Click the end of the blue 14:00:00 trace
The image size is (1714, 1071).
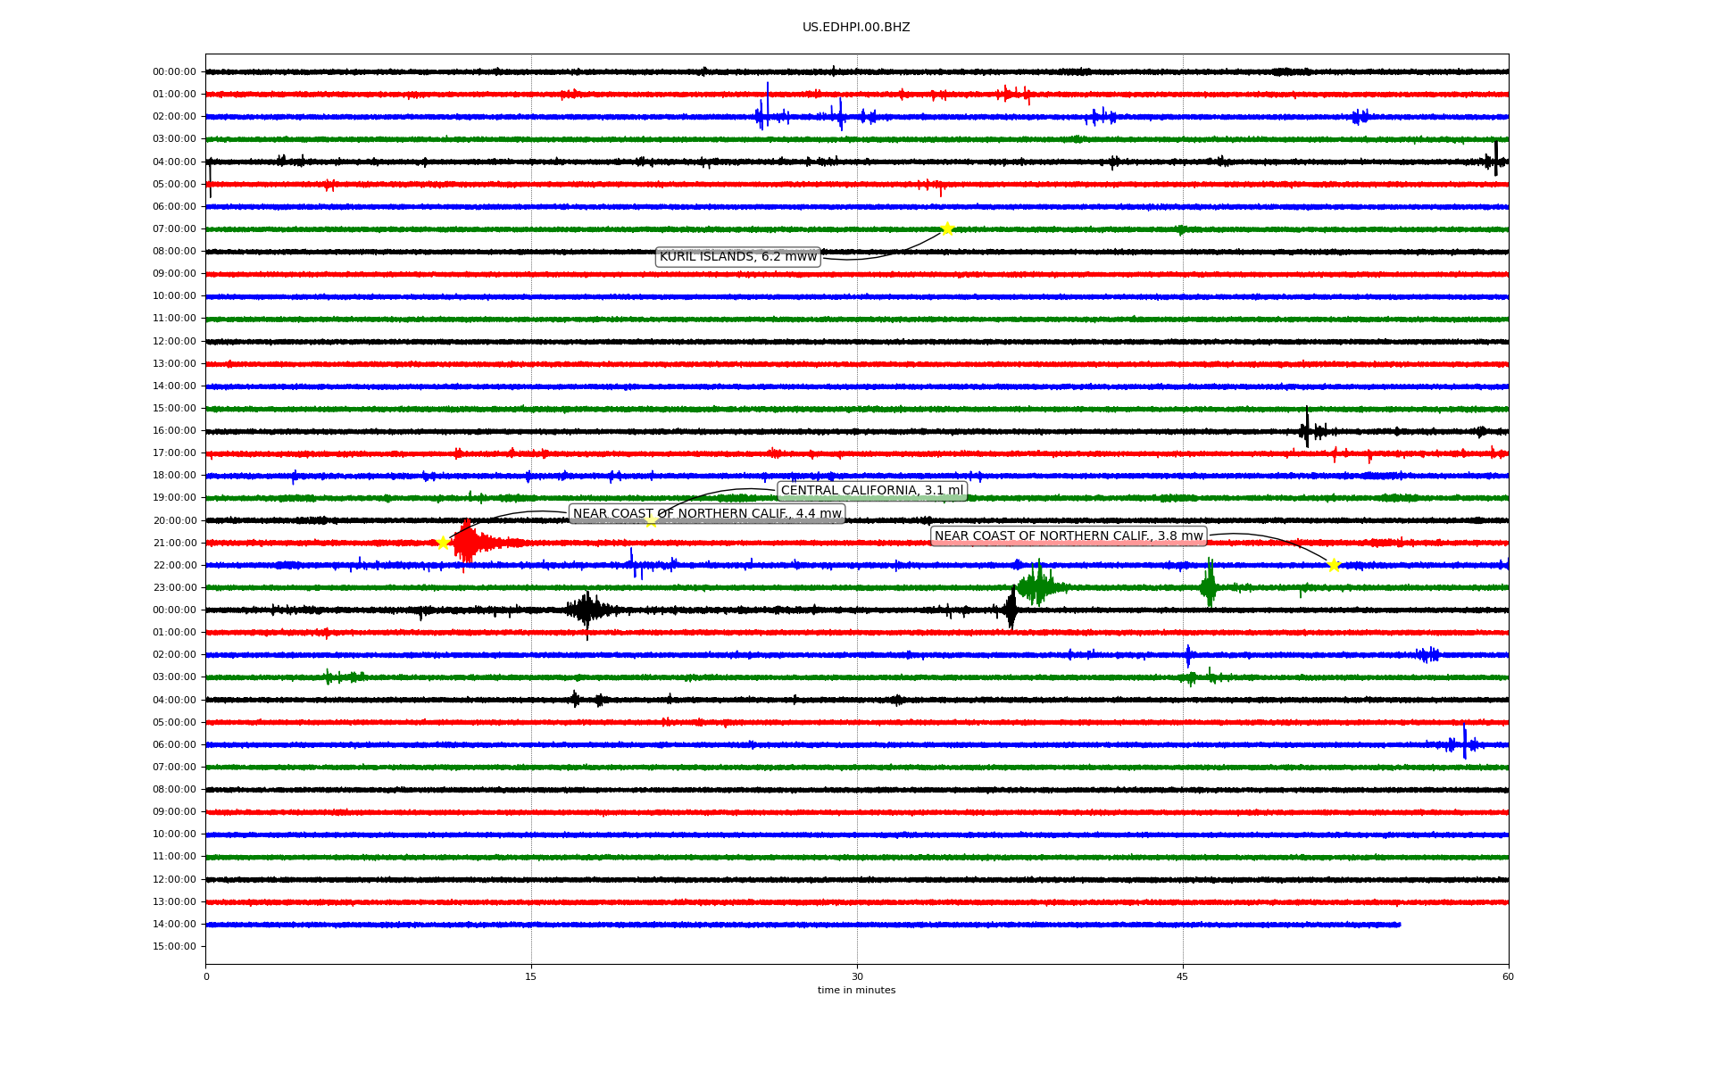1398,925
